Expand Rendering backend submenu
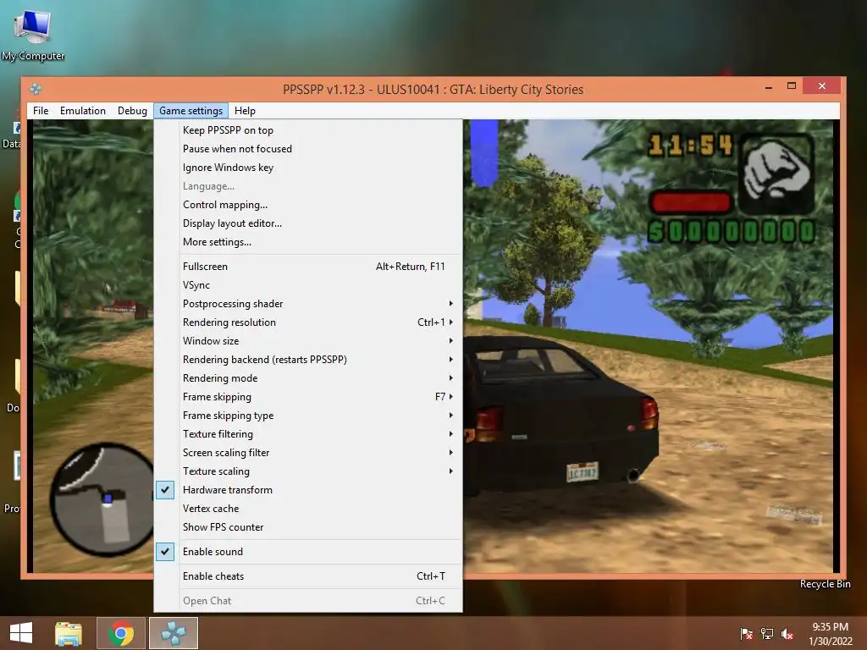 pyautogui.click(x=308, y=360)
